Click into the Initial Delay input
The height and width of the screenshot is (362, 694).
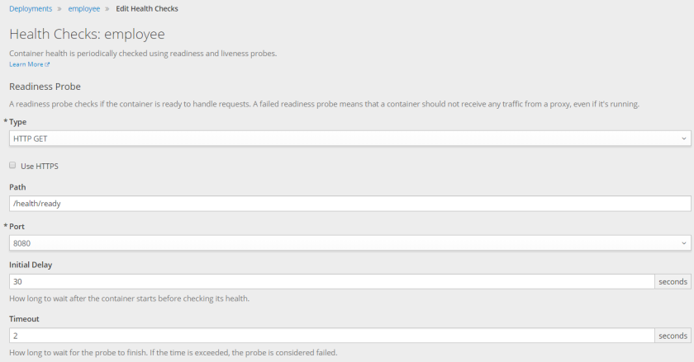(x=331, y=282)
